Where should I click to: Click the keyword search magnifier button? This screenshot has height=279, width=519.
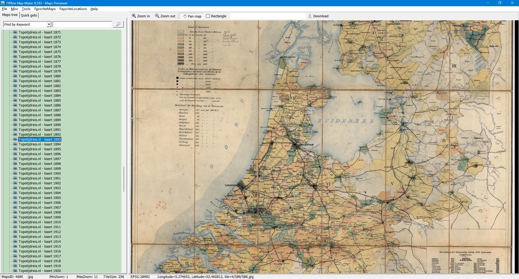pos(118,24)
